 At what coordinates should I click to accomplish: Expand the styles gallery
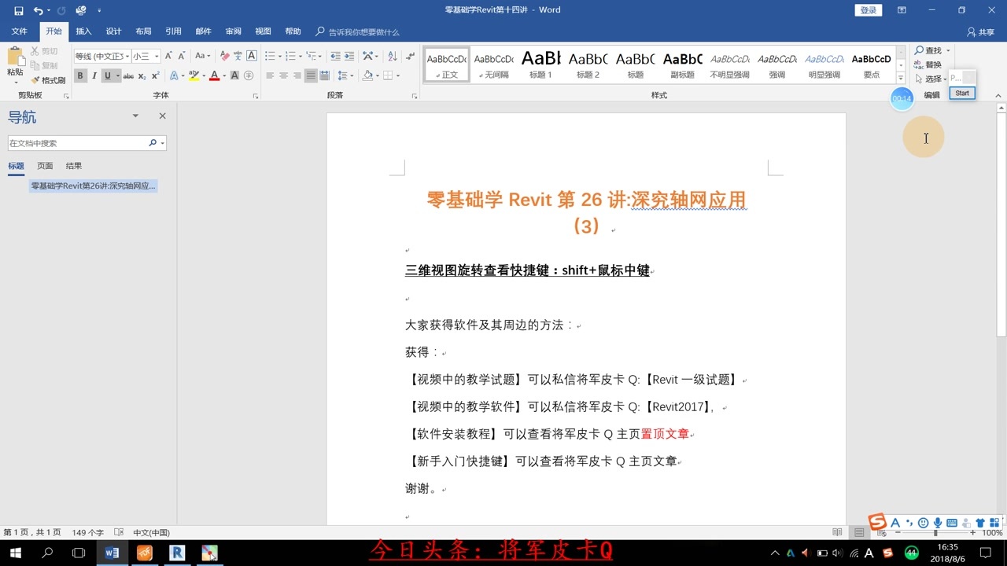(x=901, y=78)
